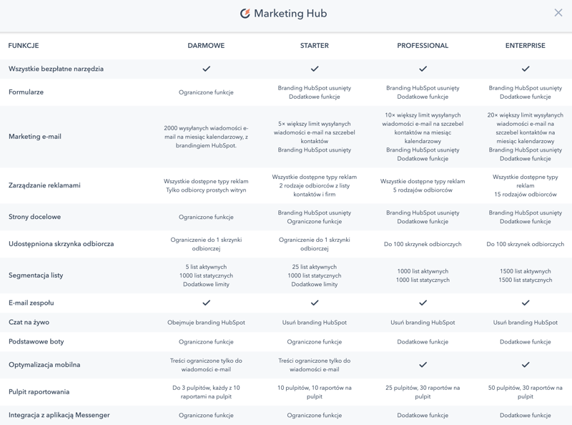Screen dimensions: 572x425
Task: Click the Marketing Hub logo icon
Action: 245,14
